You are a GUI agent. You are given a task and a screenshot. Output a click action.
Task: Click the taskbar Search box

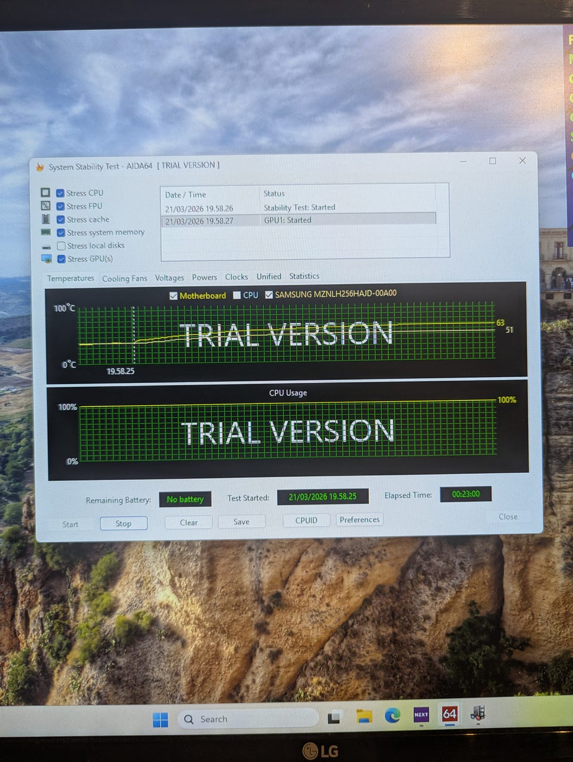click(248, 719)
